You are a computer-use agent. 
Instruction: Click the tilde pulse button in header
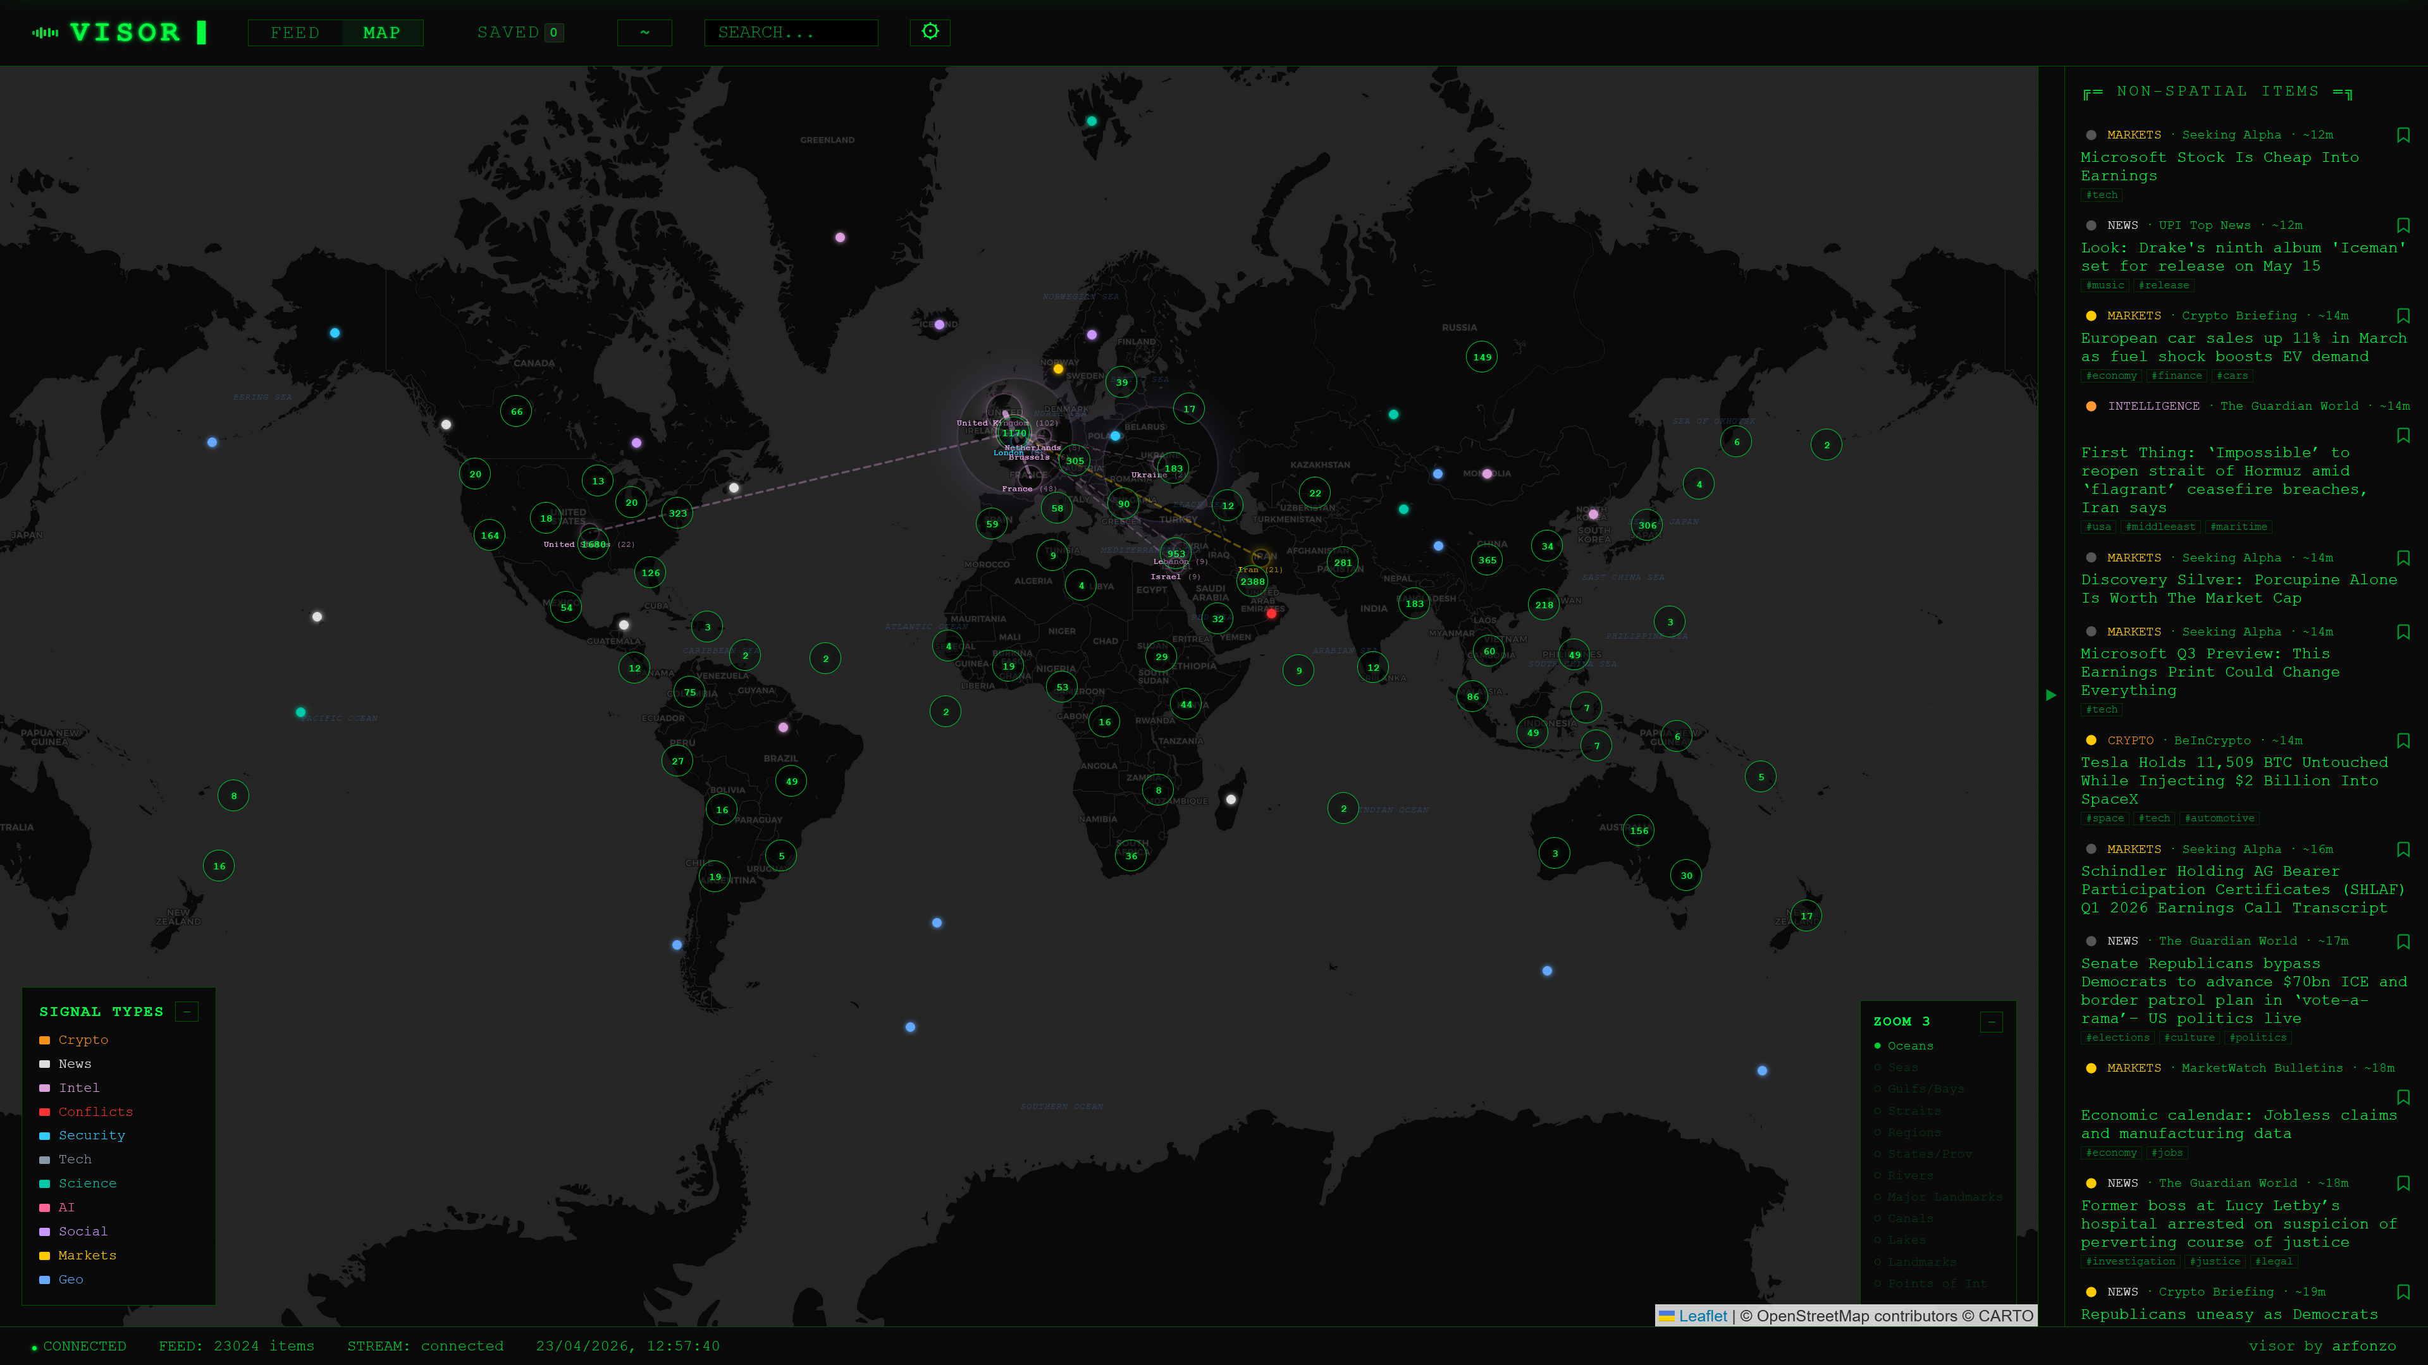tap(644, 33)
